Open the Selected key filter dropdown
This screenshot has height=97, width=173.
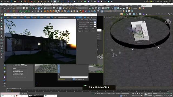(158, 93)
